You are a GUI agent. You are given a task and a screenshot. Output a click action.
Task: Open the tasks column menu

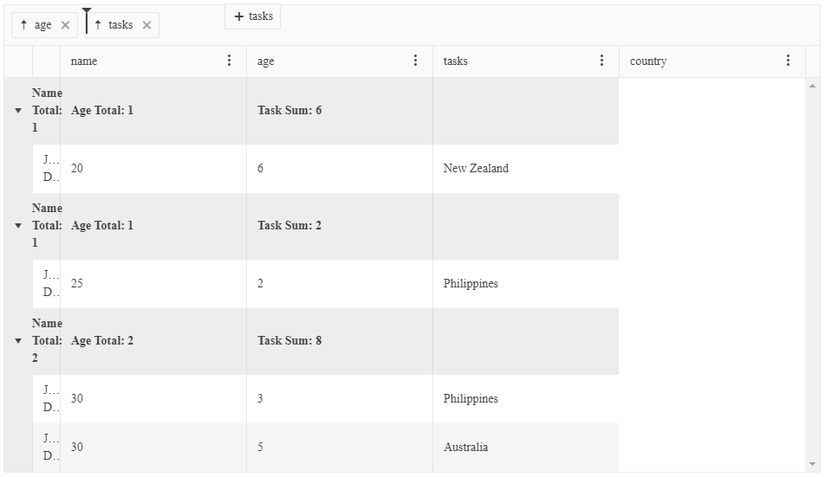(x=602, y=61)
